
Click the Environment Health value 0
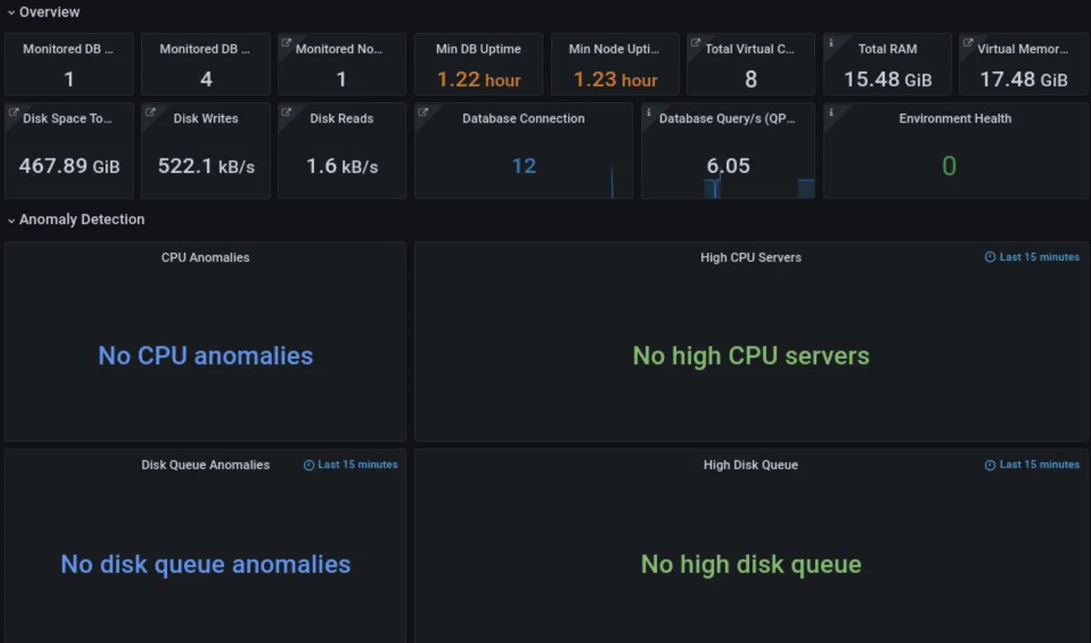(948, 166)
